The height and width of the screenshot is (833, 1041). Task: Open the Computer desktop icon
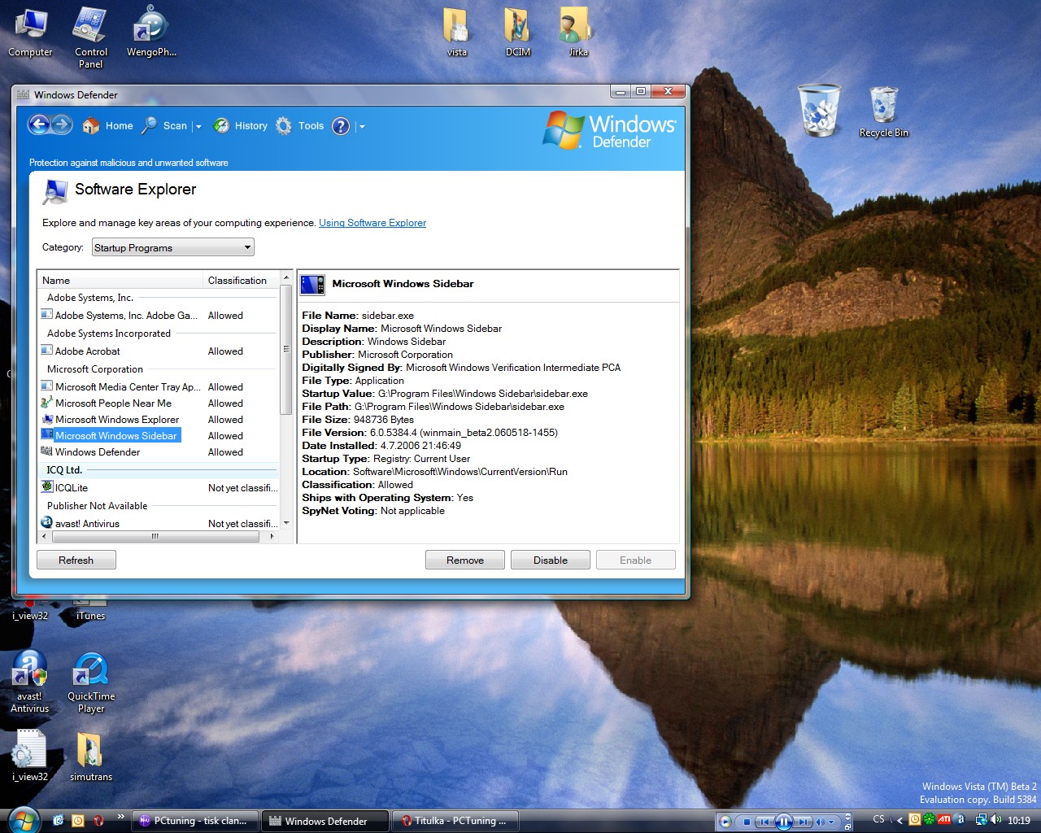pos(30,33)
